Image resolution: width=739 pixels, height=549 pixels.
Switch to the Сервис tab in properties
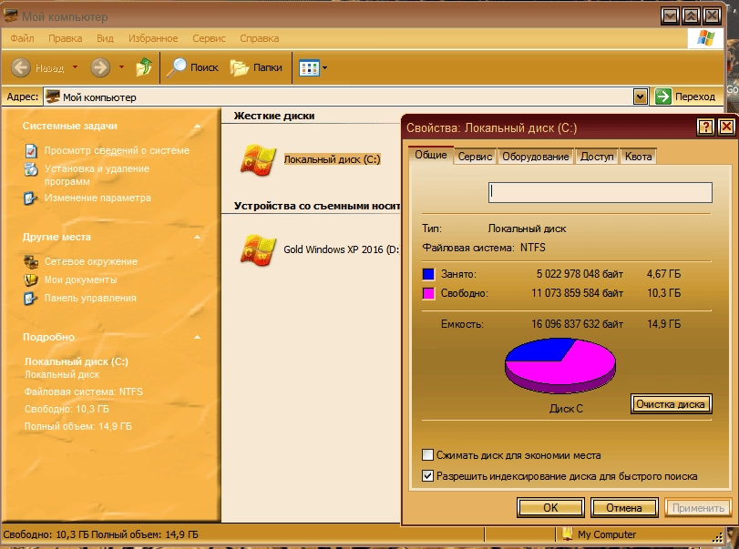tap(475, 157)
